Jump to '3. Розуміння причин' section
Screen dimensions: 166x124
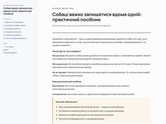click(x=12, y=29)
